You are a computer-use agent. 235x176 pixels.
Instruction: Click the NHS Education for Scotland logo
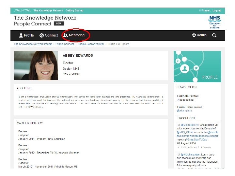point(215,22)
